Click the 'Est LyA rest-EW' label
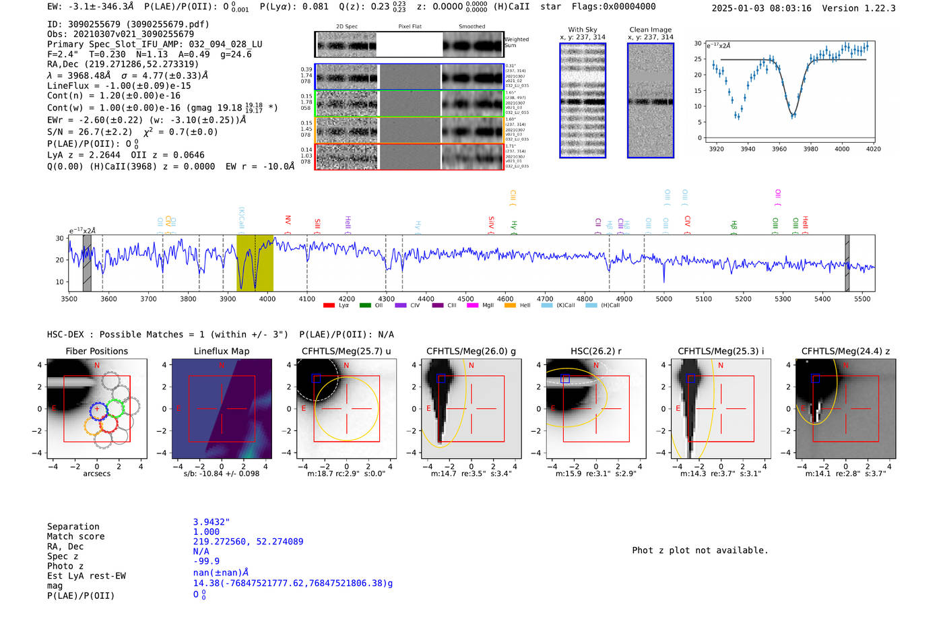943x642 pixels. pos(86,576)
